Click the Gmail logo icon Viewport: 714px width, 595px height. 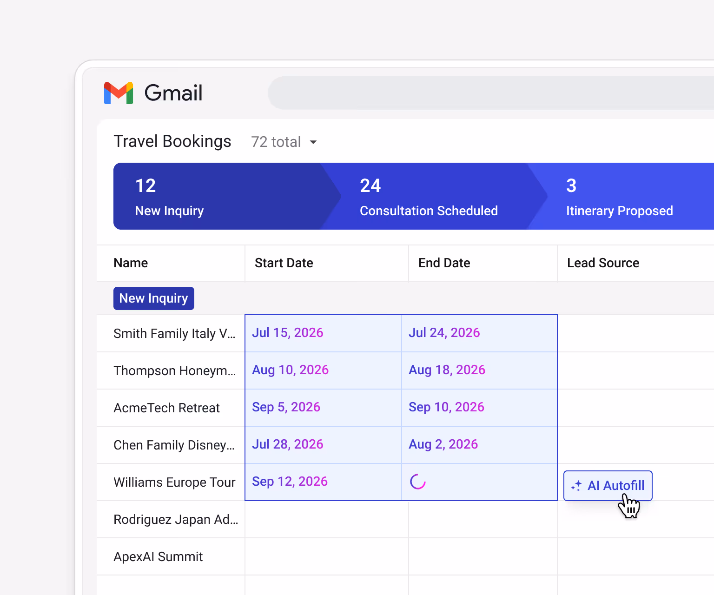[119, 93]
